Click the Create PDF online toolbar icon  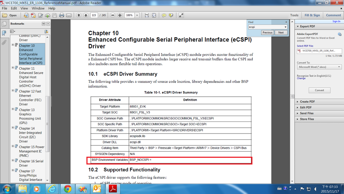pyautogui.click(x=26, y=15)
